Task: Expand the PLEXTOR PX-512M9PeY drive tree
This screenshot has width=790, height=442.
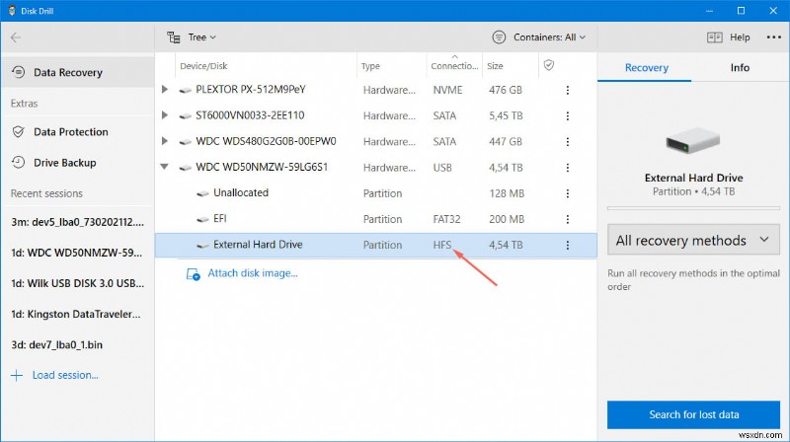Action: tap(165, 90)
